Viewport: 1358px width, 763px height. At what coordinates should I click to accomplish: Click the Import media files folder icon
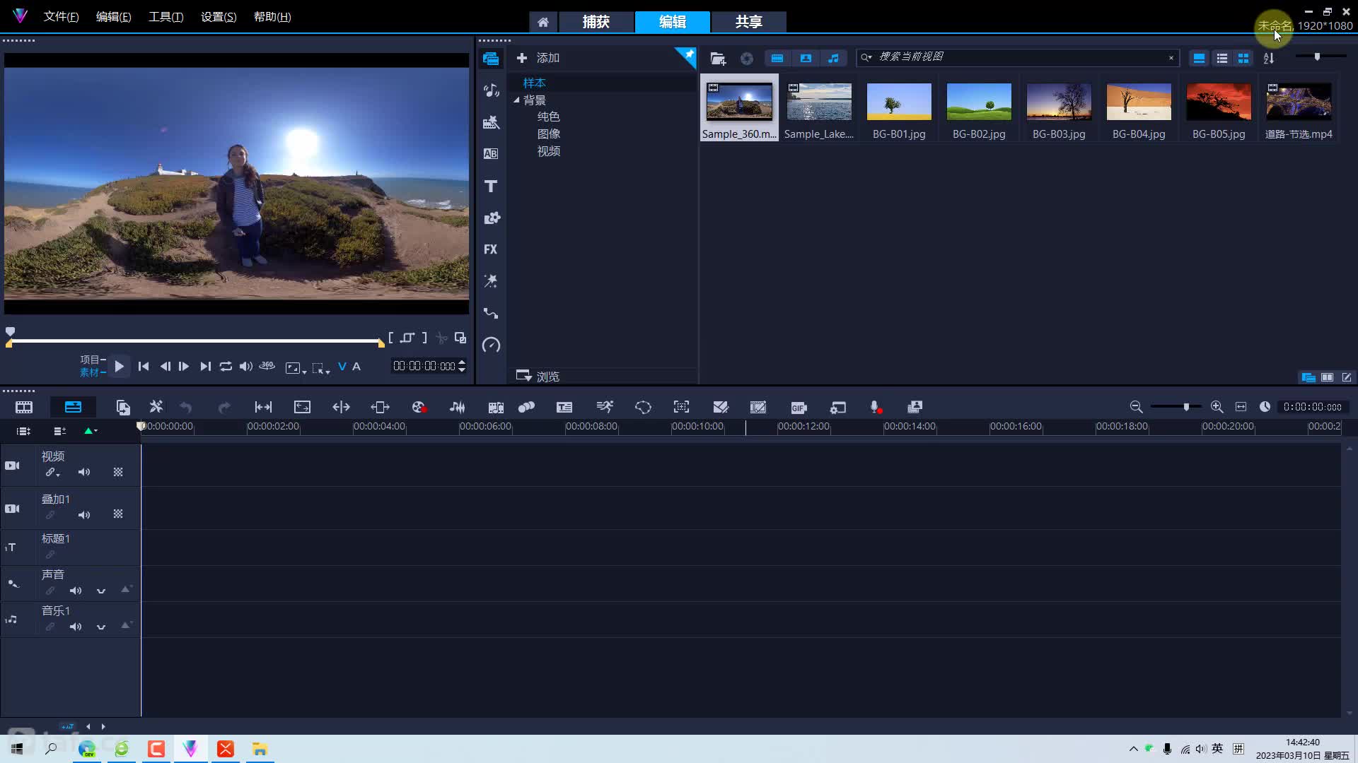(x=718, y=58)
